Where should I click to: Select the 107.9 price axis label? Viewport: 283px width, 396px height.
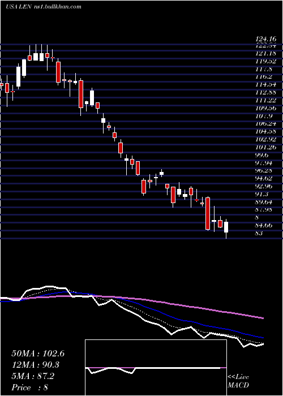coord(264,116)
